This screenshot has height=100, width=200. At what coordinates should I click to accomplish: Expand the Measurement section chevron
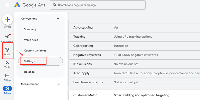[58, 84]
